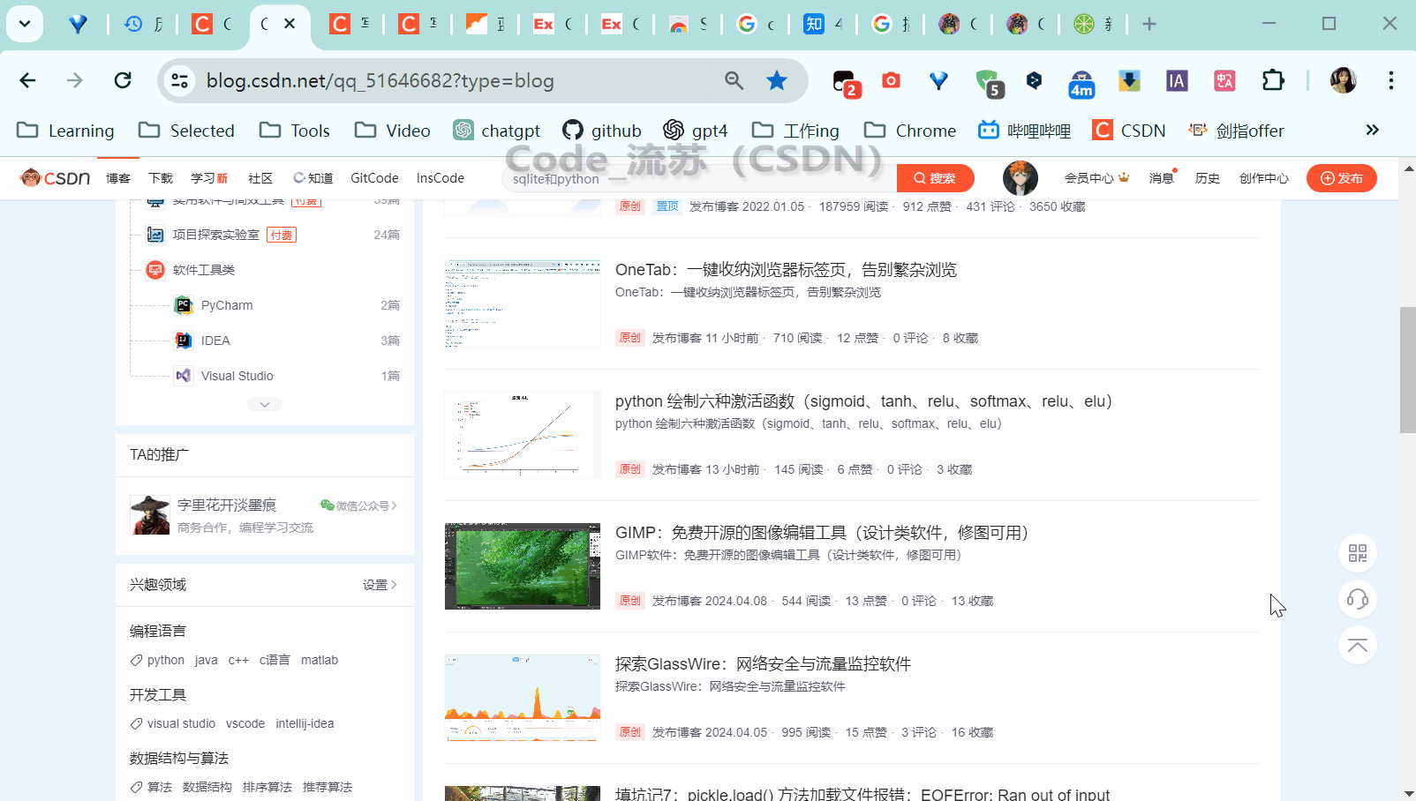Click the browser address bar URL
Screen dimensions: 1416x801
(380, 81)
